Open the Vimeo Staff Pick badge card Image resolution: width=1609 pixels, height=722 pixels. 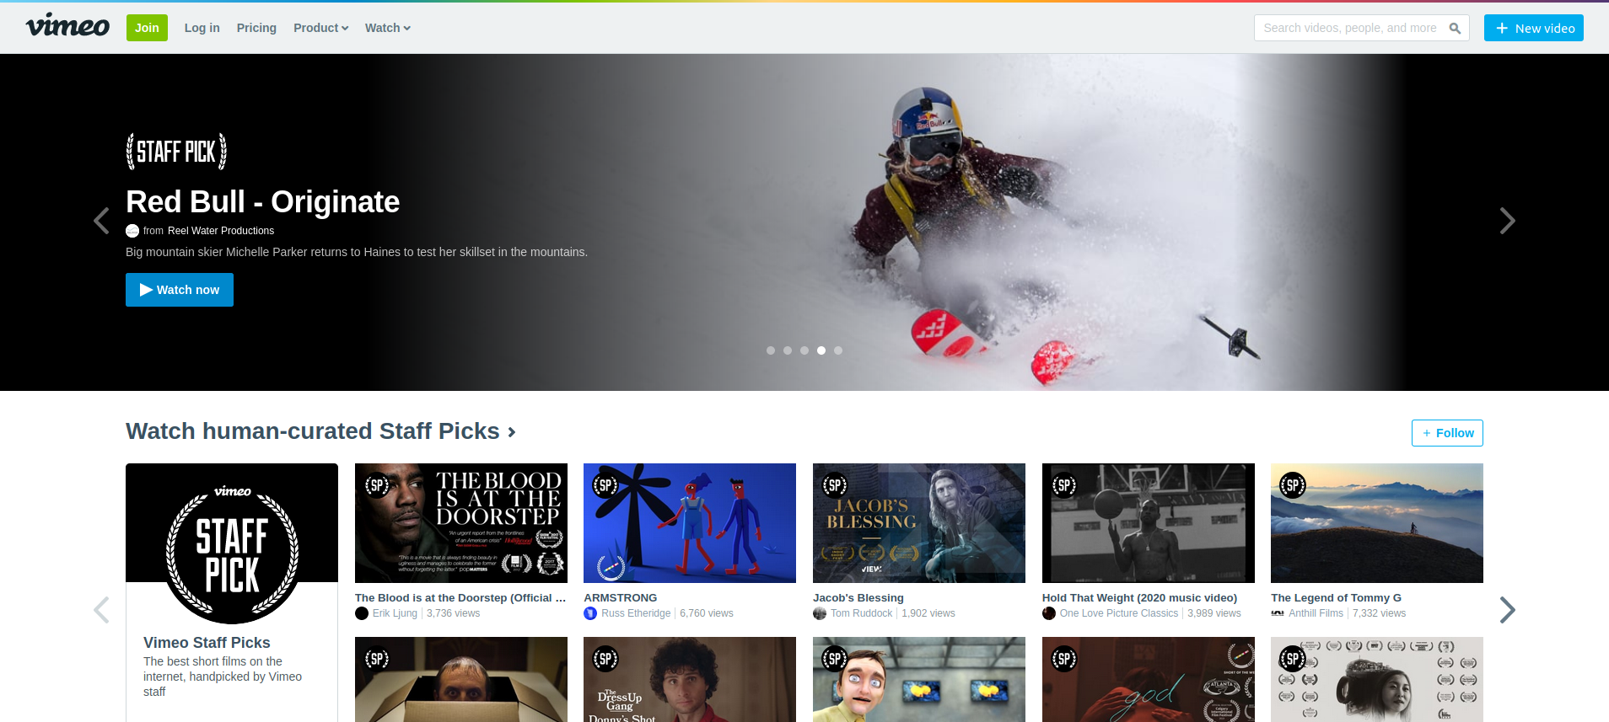pyautogui.click(x=232, y=544)
